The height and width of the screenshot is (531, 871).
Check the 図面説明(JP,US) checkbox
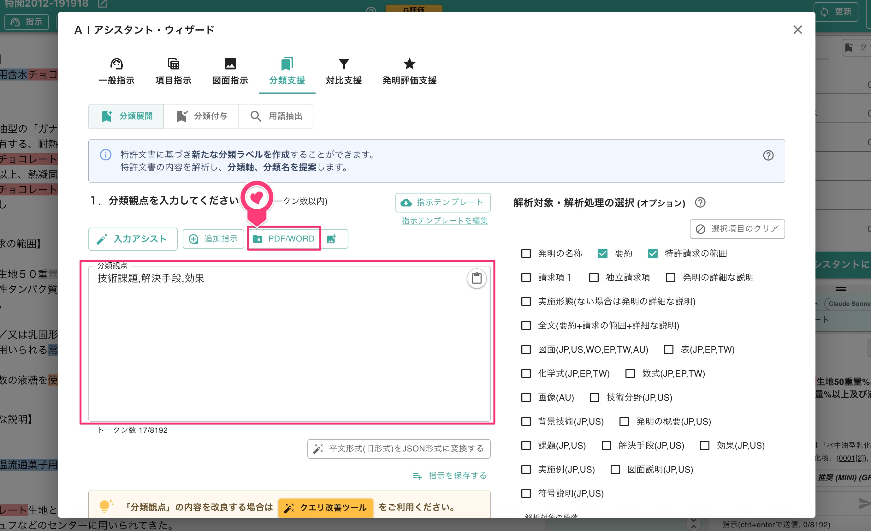click(x=615, y=469)
